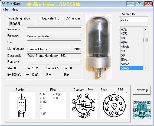
Task: Click the 6AA pin diagram image
Action: [83, 106]
